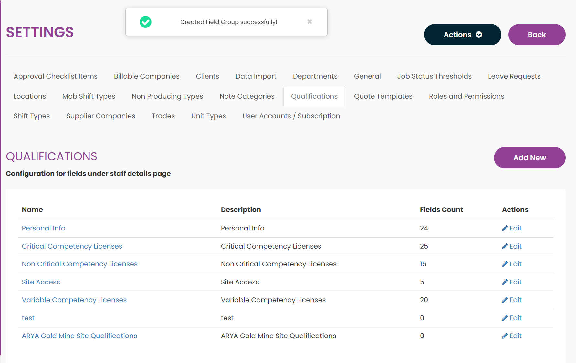Open Note Categories tab
The height and width of the screenshot is (363, 576).
click(247, 96)
